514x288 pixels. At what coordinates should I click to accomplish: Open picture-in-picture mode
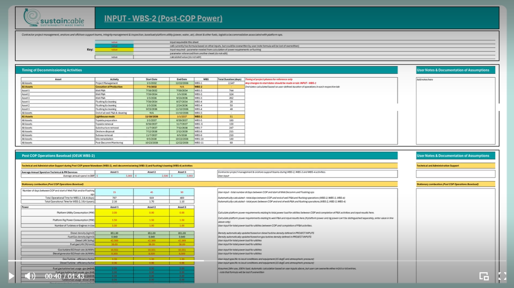coord(484,276)
